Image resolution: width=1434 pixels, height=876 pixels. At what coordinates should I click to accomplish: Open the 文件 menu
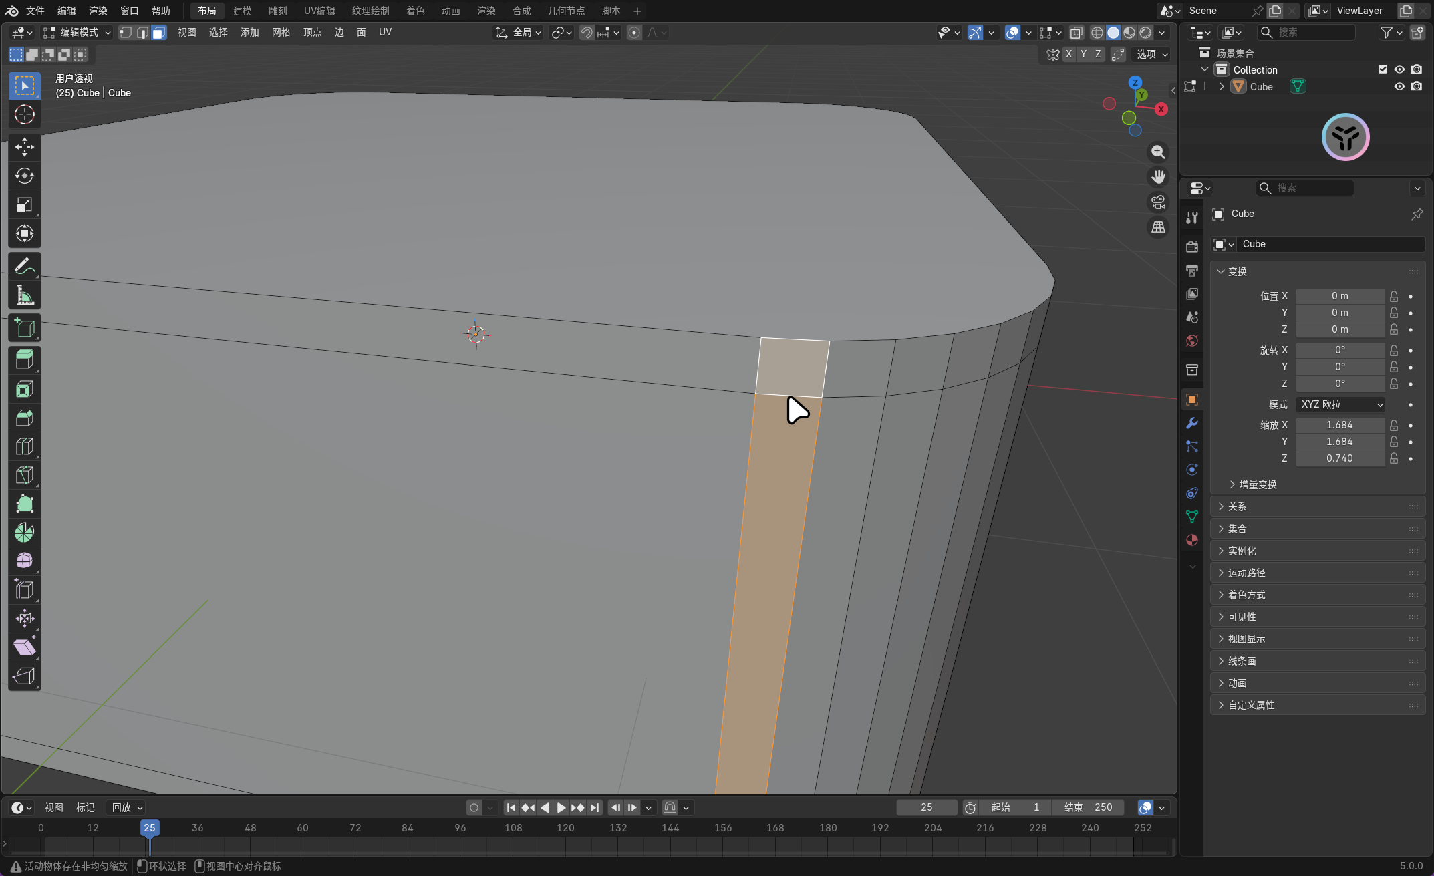(35, 11)
